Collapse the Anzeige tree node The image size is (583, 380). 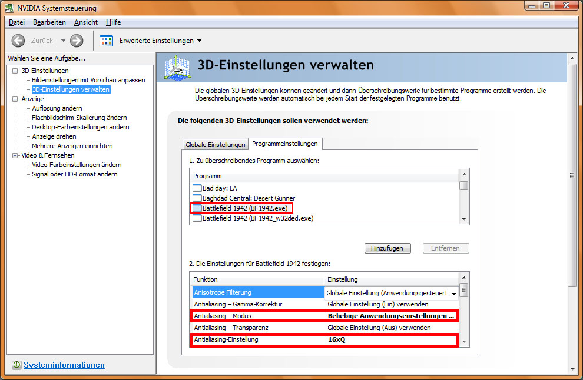15,99
